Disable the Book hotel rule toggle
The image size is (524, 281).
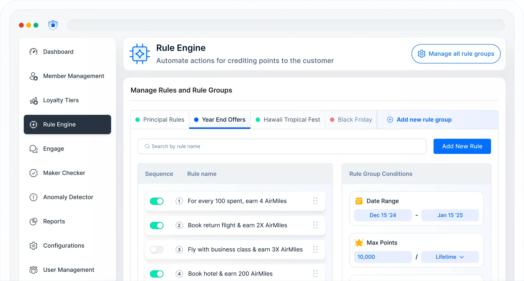coord(157,274)
